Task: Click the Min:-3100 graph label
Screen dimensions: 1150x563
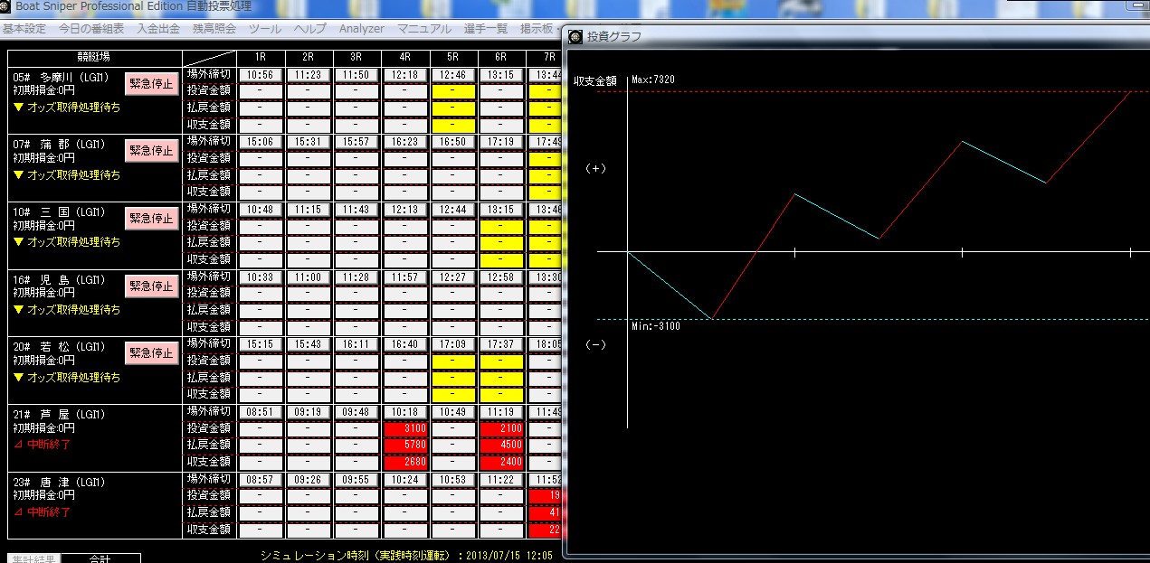Action: point(655,326)
